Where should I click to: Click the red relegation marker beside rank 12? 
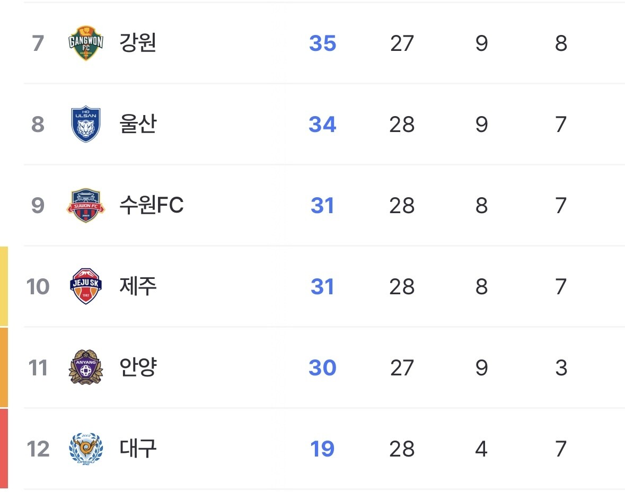(x=4, y=449)
